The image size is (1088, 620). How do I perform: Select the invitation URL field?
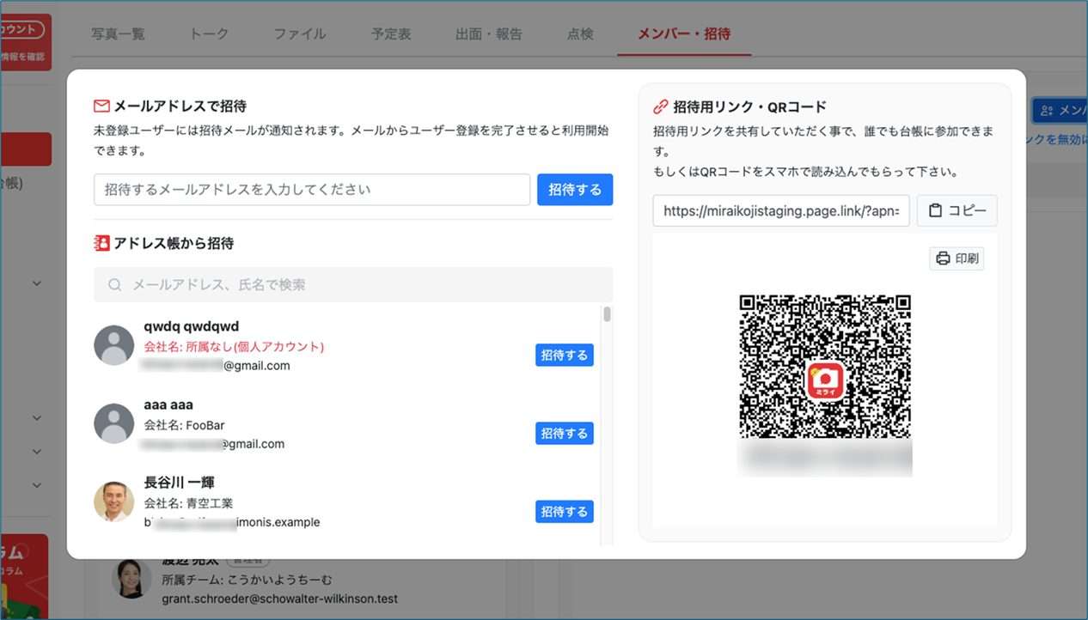tap(781, 210)
